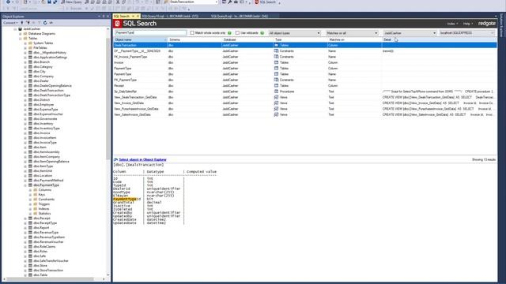Click the Procedure icon in Sp_DailySalesRpt row
The width and height of the screenshot is (506, 284).
click(x=276, y=92)
